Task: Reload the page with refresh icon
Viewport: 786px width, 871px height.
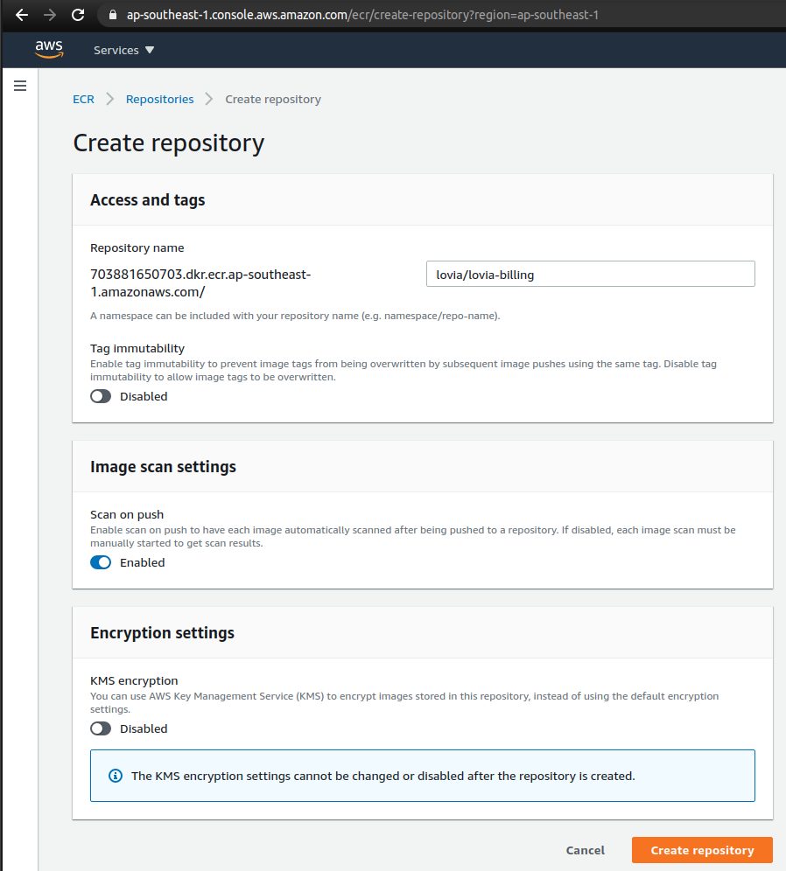Action: click(x=78, y=15)
